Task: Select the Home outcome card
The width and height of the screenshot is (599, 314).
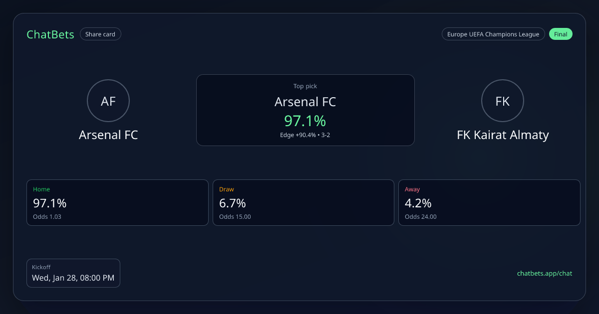Action: point(117,202)
